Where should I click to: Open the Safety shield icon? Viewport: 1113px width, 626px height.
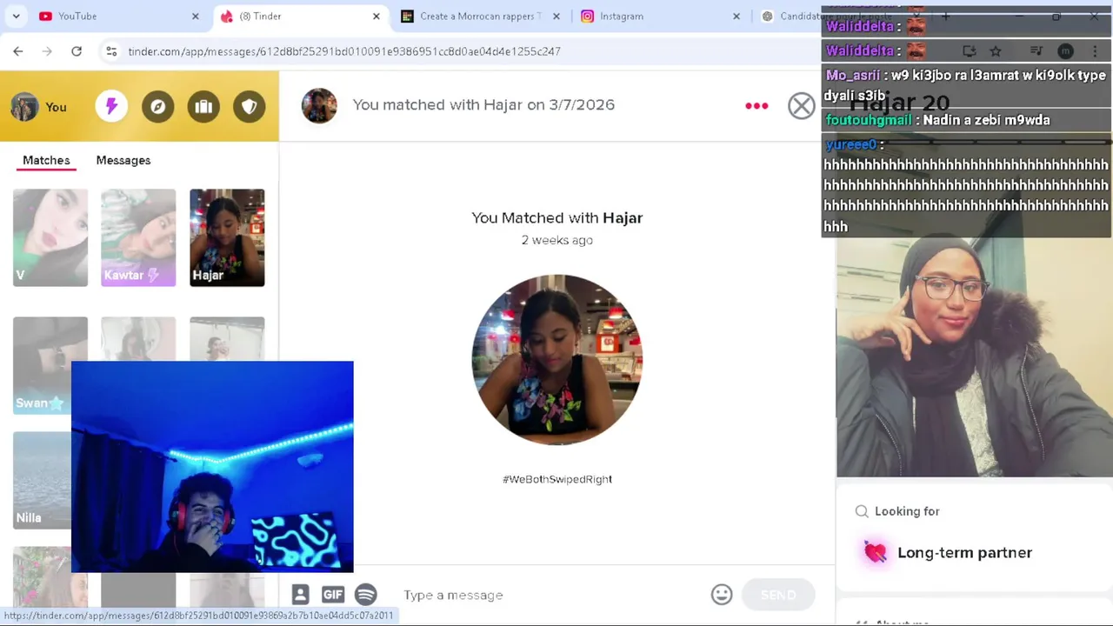250,106
